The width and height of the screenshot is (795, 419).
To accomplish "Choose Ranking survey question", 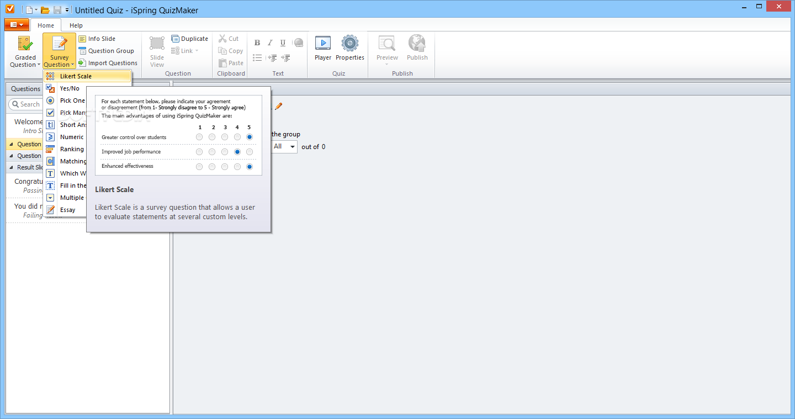I will 65,149.
